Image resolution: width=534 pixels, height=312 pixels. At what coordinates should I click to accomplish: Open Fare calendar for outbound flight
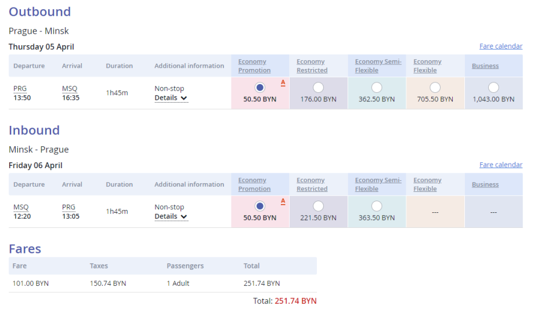click(500, 46)
